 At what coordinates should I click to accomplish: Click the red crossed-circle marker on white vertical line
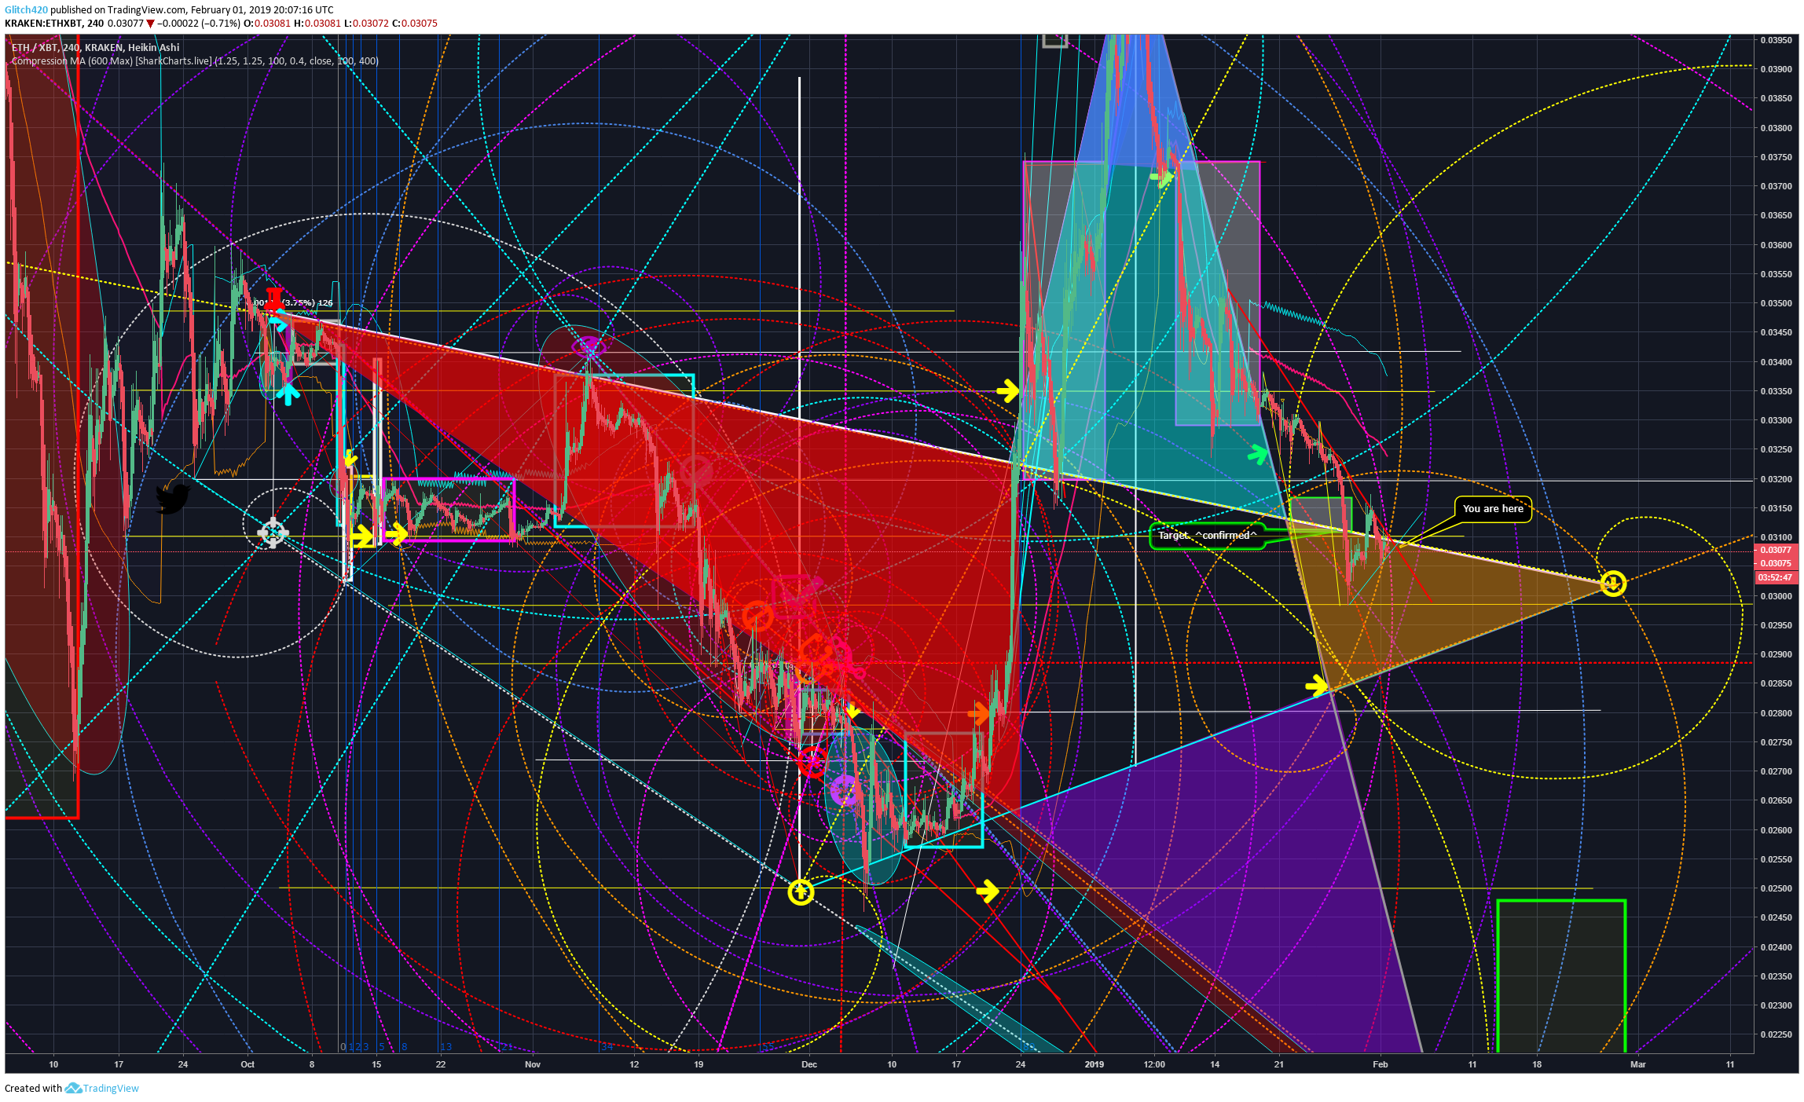tap(812, 760)
